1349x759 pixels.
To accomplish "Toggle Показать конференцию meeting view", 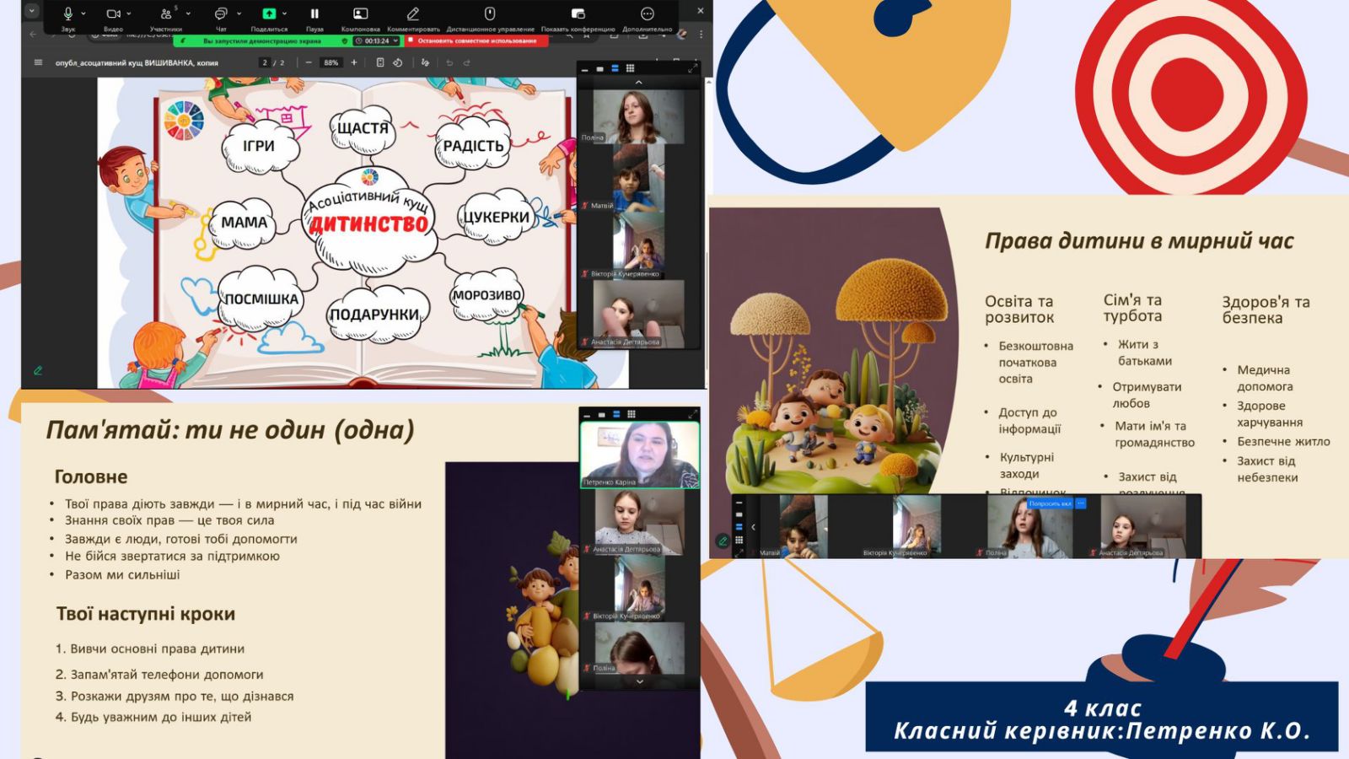I will 578,13.
